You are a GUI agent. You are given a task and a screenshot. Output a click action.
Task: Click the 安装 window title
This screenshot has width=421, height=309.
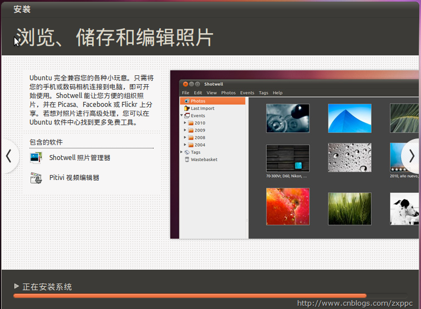coord(22,9)
